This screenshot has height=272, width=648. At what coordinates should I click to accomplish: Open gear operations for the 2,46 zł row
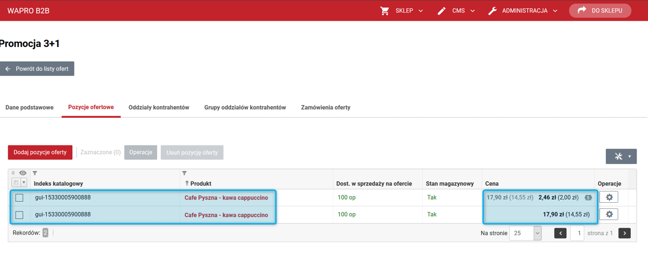click(609, 197)
